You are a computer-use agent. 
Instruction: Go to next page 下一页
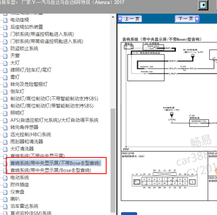(187, 19)
